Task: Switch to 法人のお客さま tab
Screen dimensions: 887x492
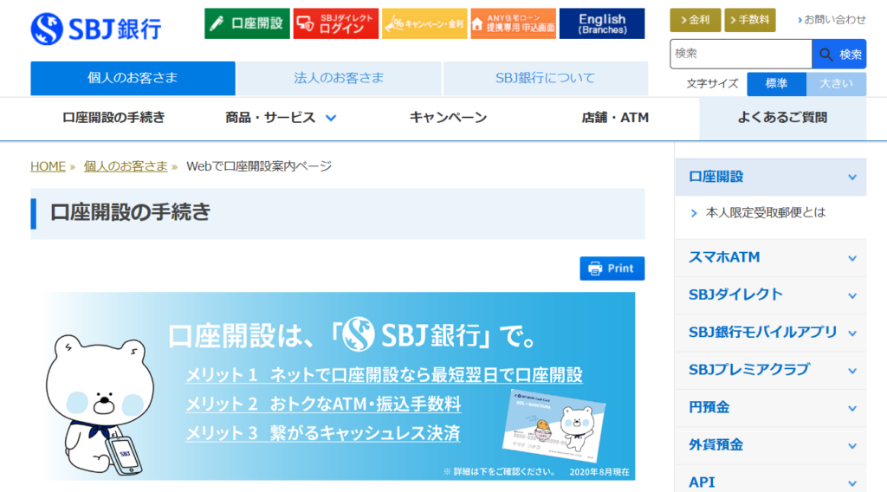Action: [x=339, y=78]
